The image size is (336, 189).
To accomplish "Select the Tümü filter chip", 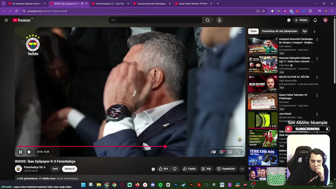I will point(253,31).
